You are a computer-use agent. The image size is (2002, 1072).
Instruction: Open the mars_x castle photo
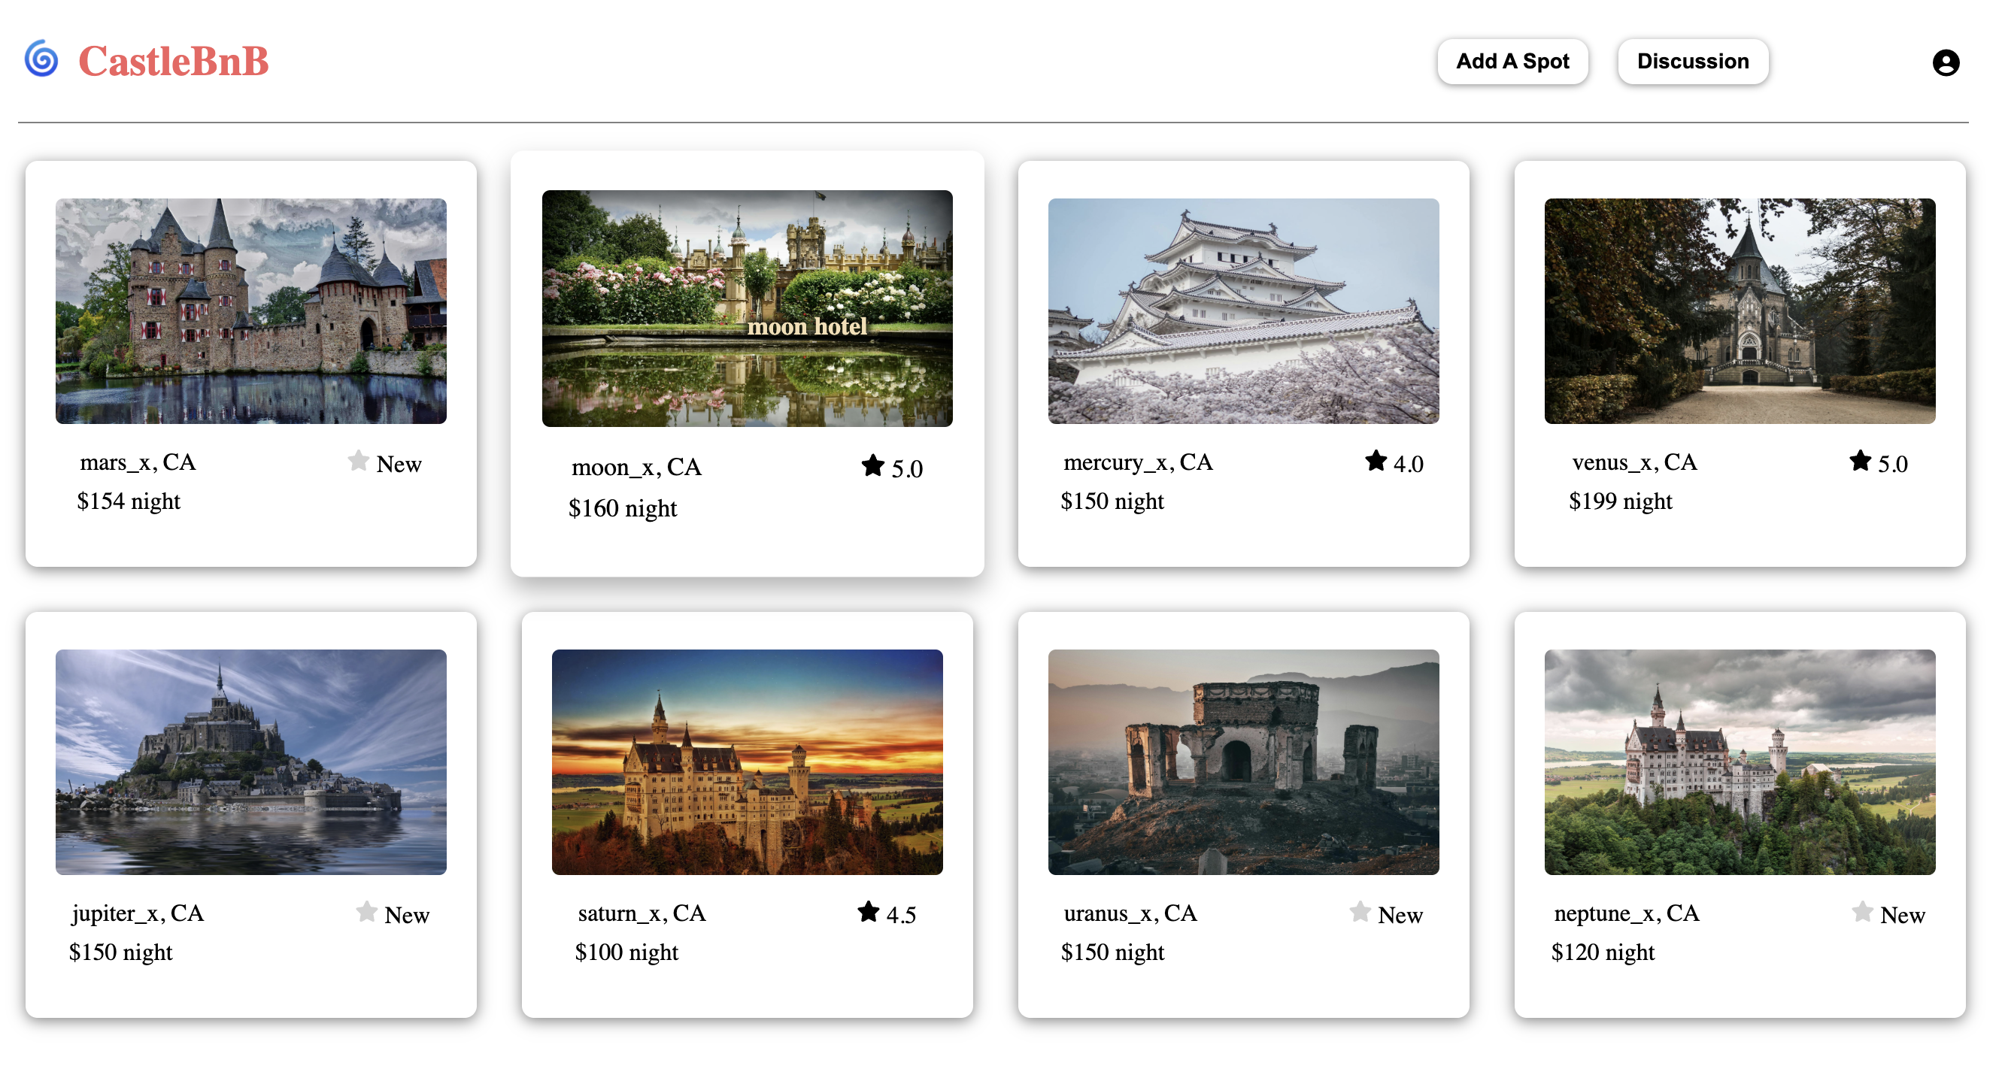pyautogui.click(x=250, y=310)
